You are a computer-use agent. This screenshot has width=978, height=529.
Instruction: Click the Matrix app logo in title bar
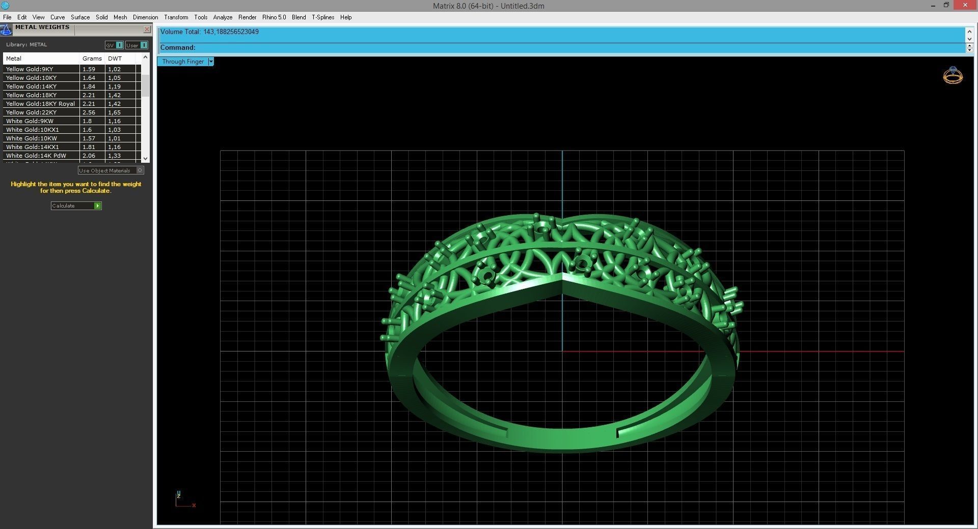coord(5,6)
